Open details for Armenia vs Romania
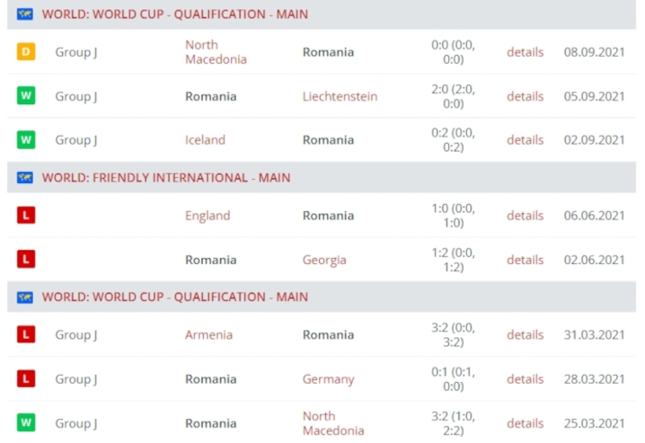 pos(525,335)
